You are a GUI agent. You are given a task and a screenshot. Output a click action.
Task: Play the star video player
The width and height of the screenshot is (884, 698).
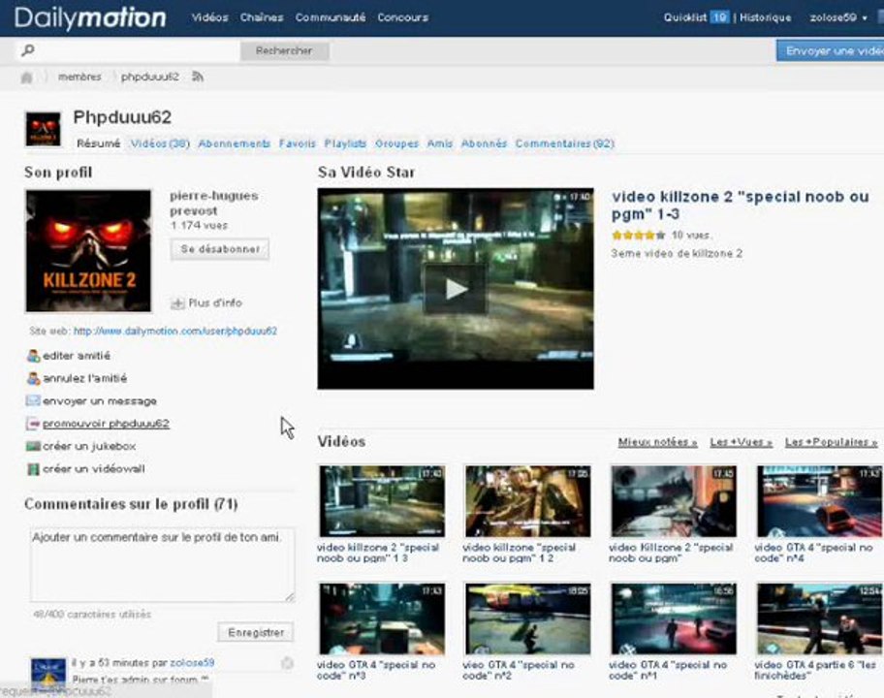456,289
